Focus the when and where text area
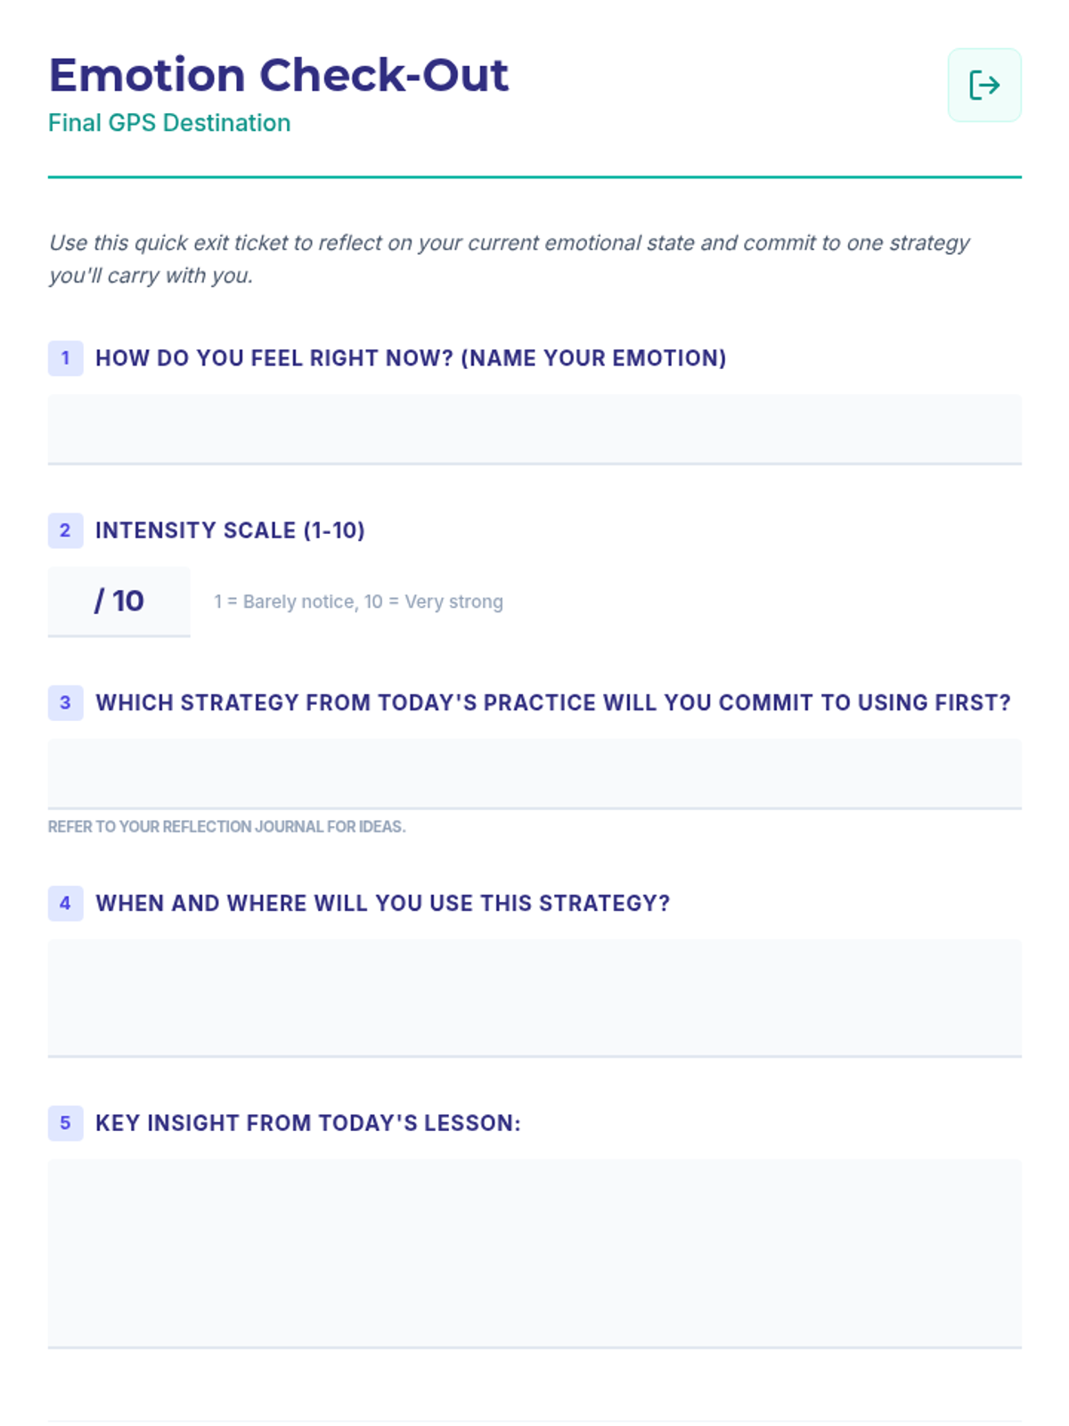 (x=534, y=997)
